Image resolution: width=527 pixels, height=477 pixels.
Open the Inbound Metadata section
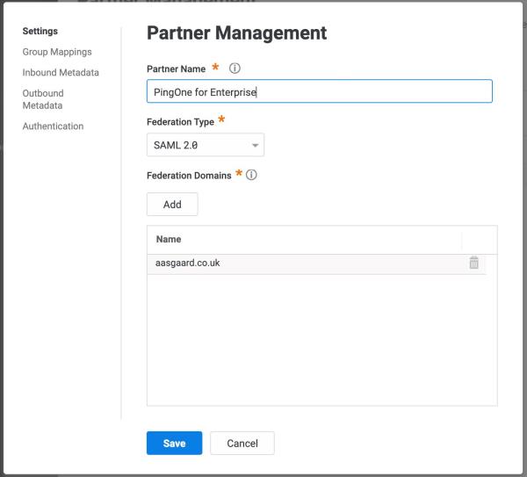pyautogui.click(x=61, y=72)
